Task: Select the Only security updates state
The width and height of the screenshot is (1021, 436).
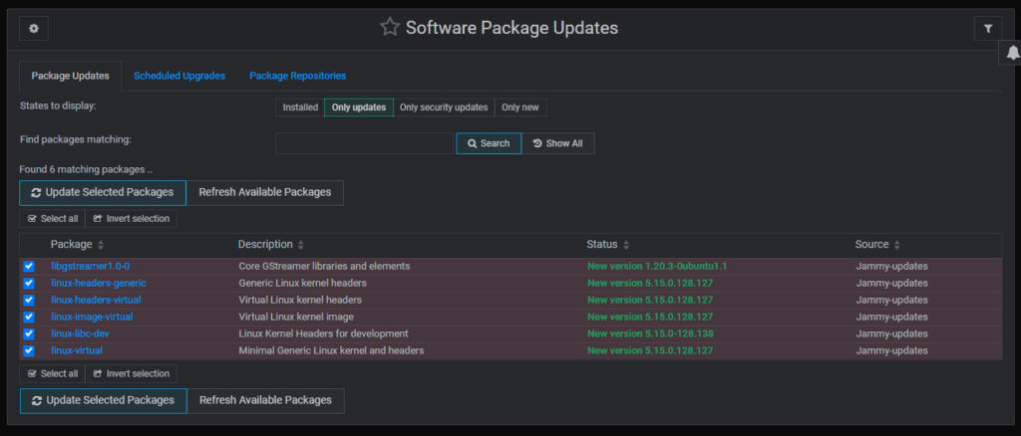Action: [444, 108]
